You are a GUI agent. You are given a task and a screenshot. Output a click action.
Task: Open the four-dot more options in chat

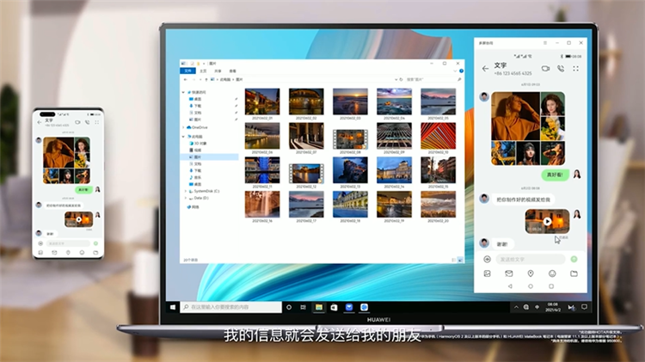tap(576, 68)
